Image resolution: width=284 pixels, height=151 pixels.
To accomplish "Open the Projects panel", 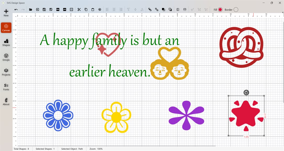I will pyautogui.click(x=6, y=72).
